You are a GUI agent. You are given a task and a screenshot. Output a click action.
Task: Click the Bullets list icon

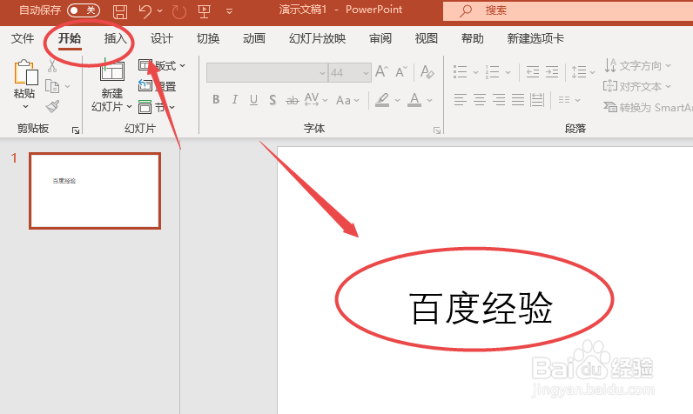(x=460, y=71)
